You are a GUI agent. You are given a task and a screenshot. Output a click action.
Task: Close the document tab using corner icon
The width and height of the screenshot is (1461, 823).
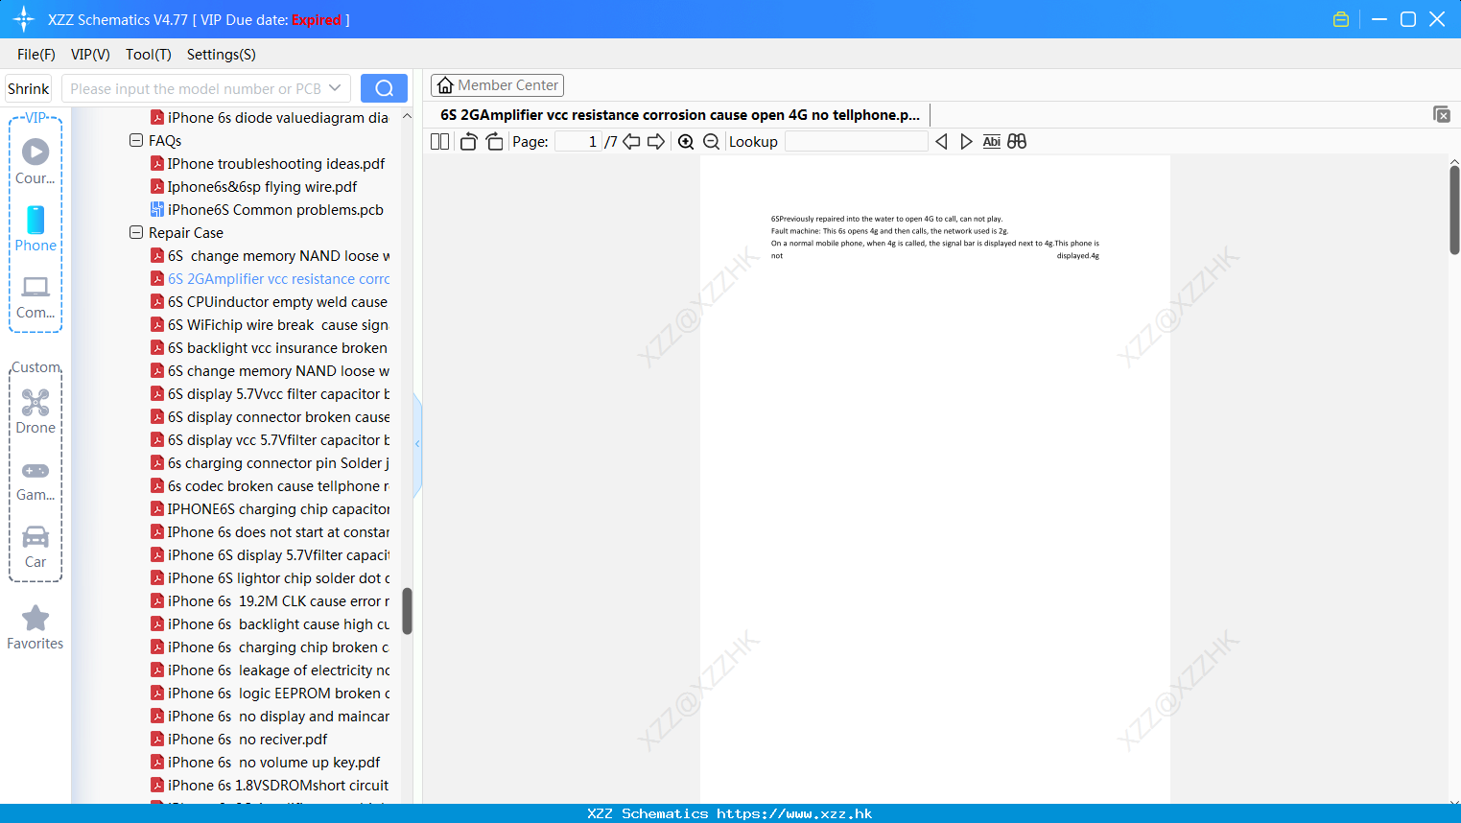click(x=1442, y=114)
